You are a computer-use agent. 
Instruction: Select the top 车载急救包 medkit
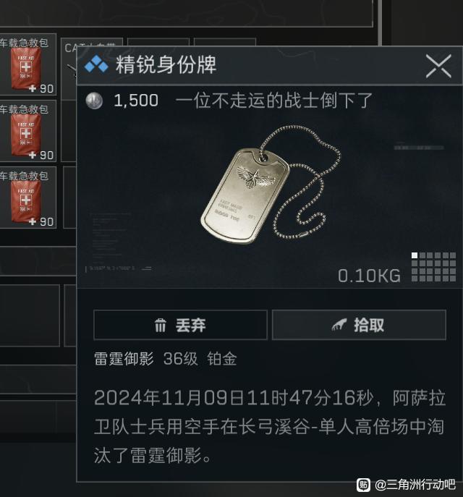coord(28,64)
